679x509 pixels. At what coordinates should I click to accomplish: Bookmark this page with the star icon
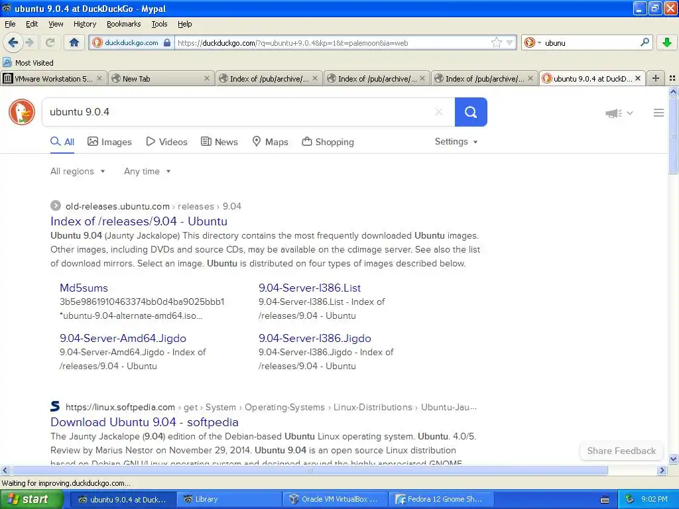click(496, 42)
